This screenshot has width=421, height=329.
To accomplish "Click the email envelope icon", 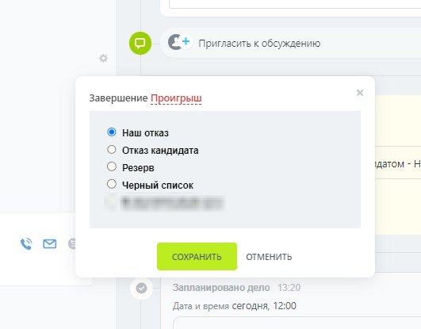I will (50, 244).
